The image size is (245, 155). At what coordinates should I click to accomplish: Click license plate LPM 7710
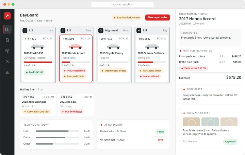point(107,39)
